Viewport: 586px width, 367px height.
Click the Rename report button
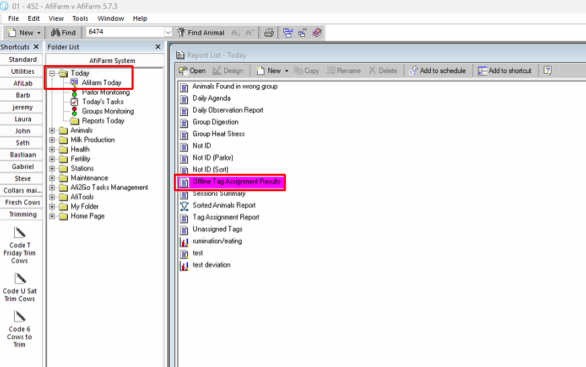click(344, 70)
